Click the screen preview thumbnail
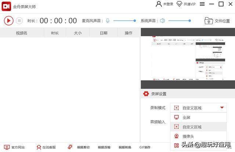The height and width of the screenshot is (152, 235). tap(188, 58)
